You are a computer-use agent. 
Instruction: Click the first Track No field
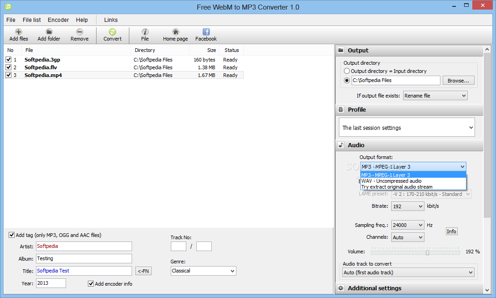coord(179,246)
